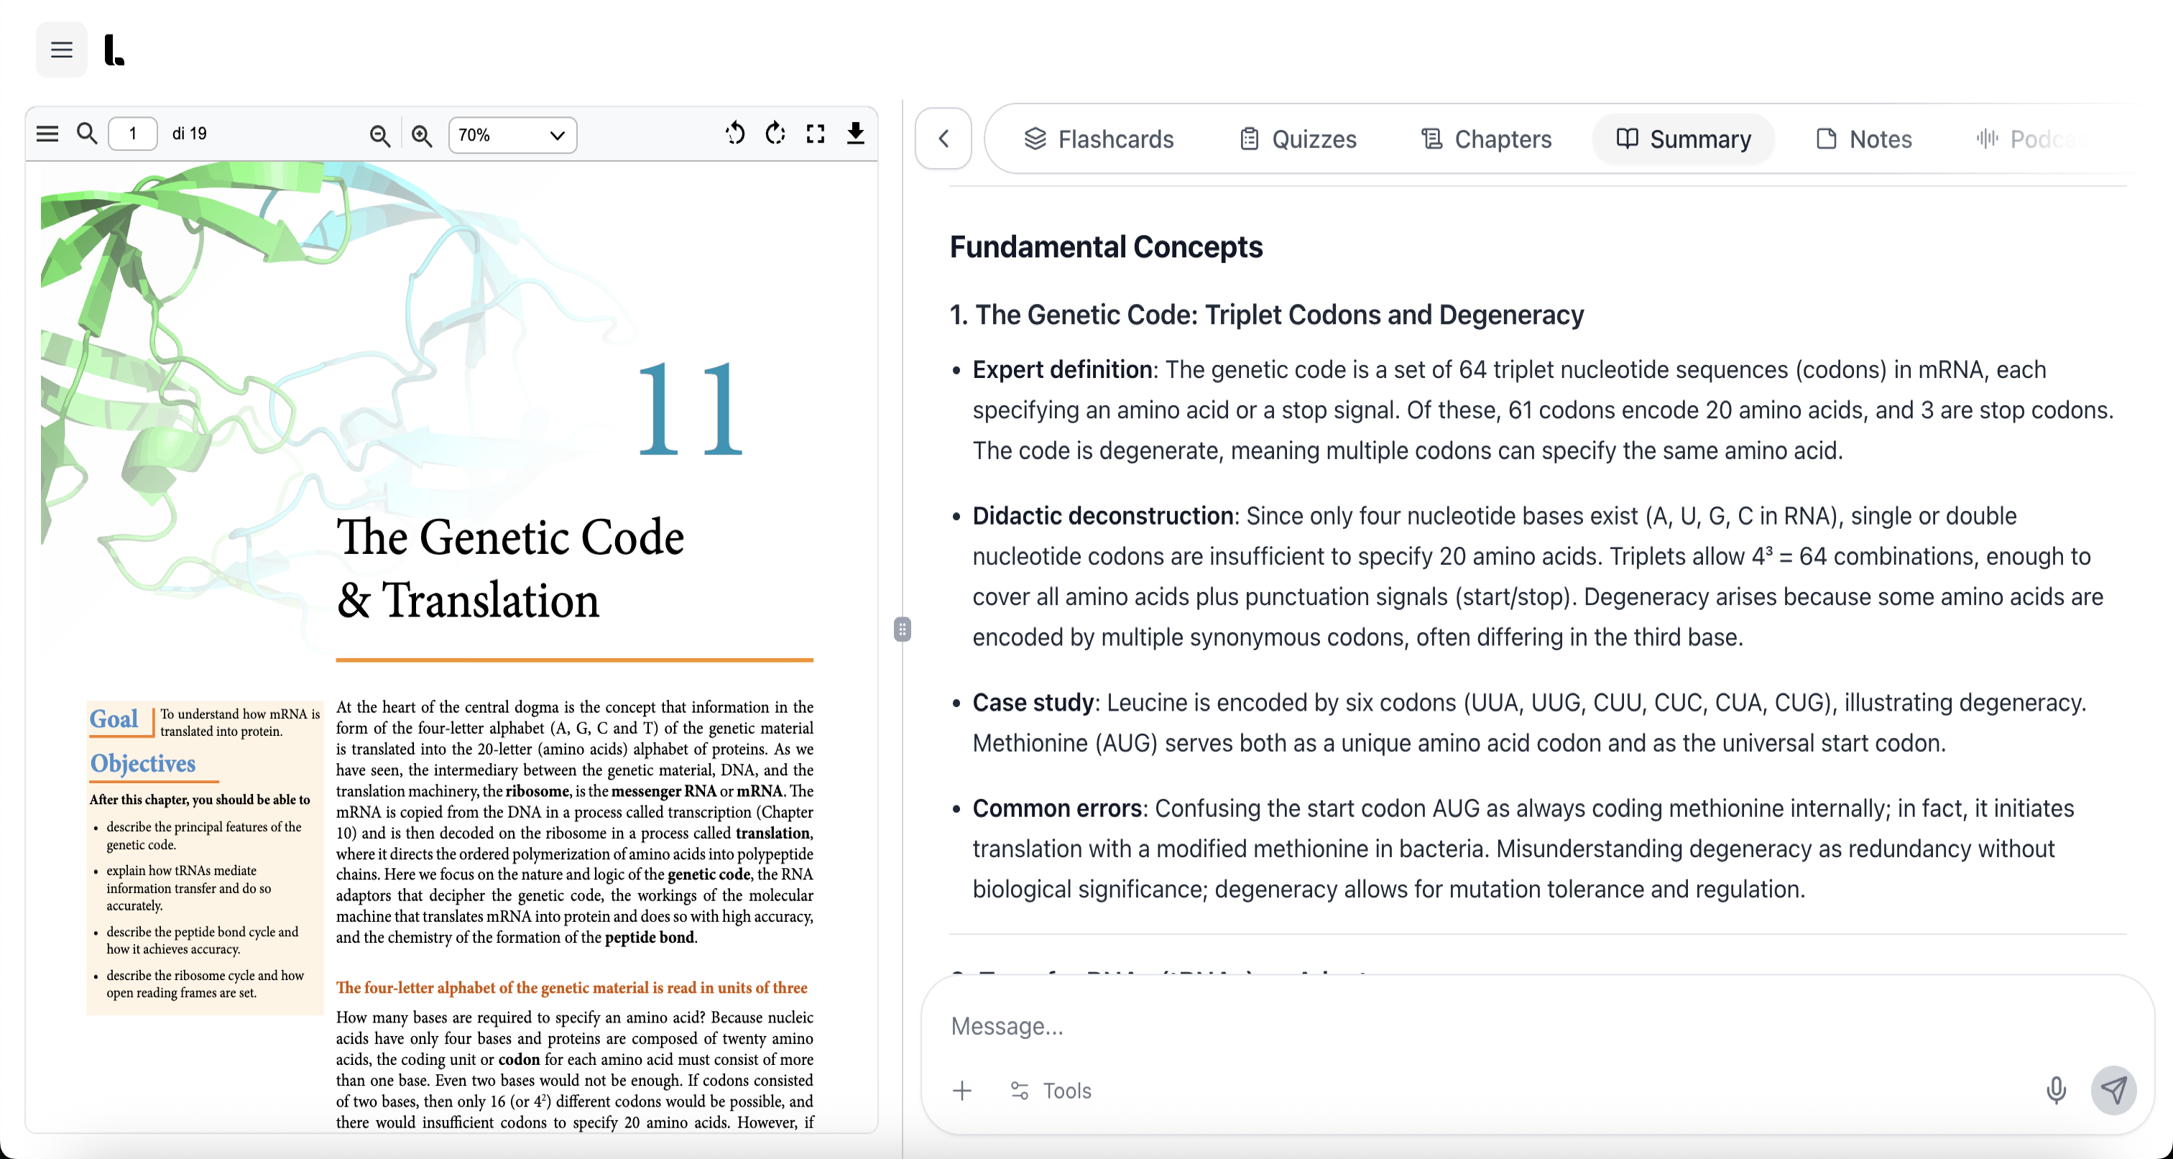The width and height of the screenshot is (2173, 1159).
Task: Switch to the Flashcards tab
Action: tap(1098, 139)
